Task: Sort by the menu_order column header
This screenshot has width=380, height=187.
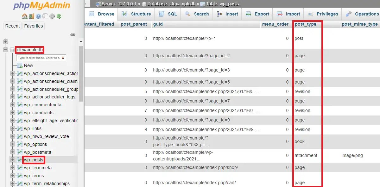Action: pyautogui.click(x=275, y=24)
